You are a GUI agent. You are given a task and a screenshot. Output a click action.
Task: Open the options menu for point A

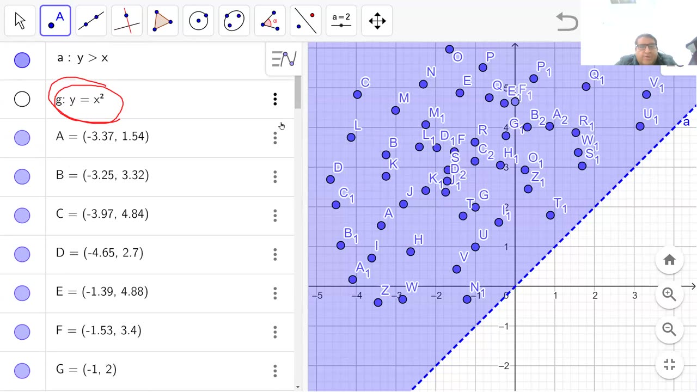pos(275,138)
